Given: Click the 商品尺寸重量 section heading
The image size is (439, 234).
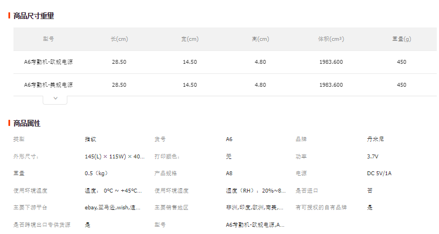Looking at the screenshot, I should [34, 16].
